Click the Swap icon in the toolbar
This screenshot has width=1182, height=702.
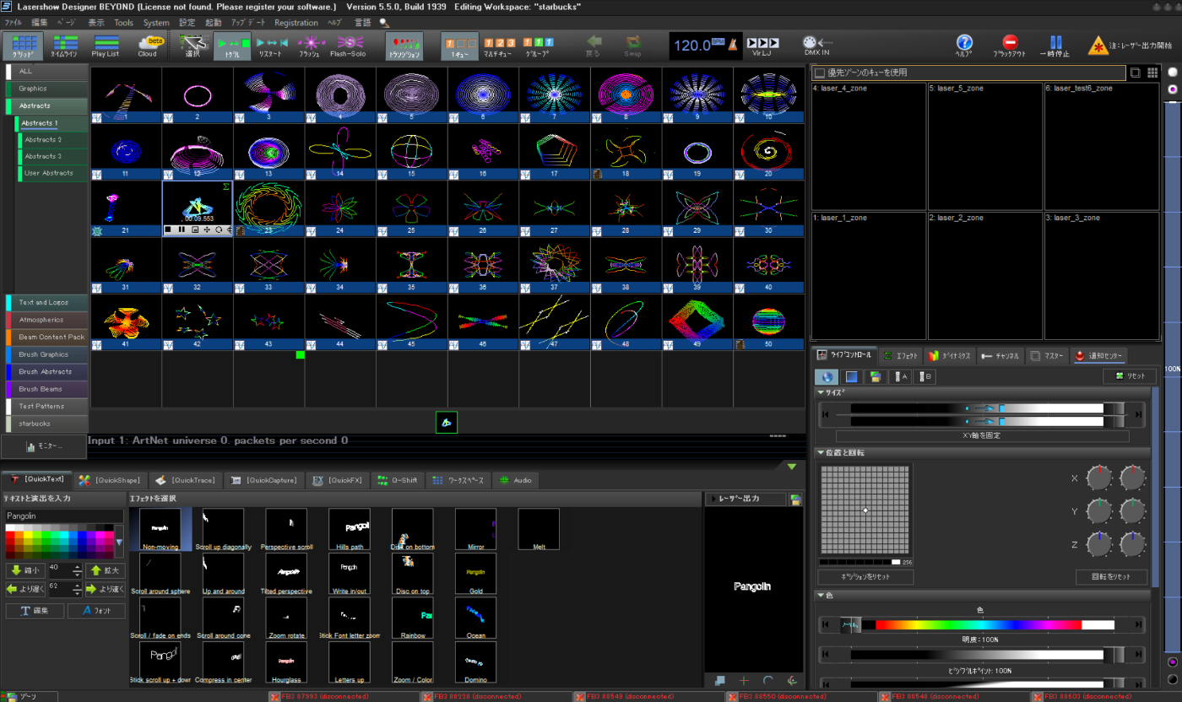pyautogui.click(x=632, y=46)
